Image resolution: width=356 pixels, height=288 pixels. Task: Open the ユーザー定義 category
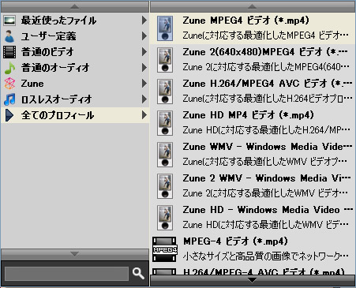pos(75,36)
